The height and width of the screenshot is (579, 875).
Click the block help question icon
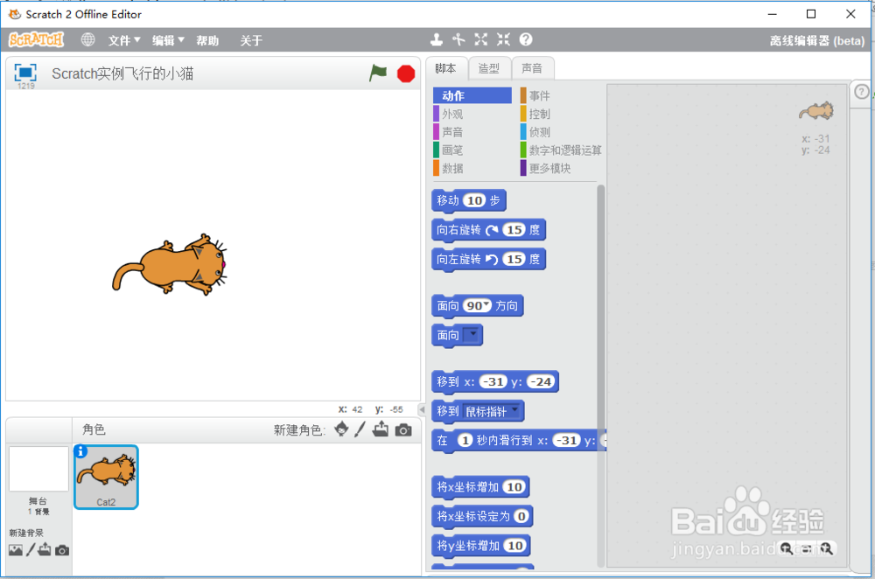tap(526, 39)
